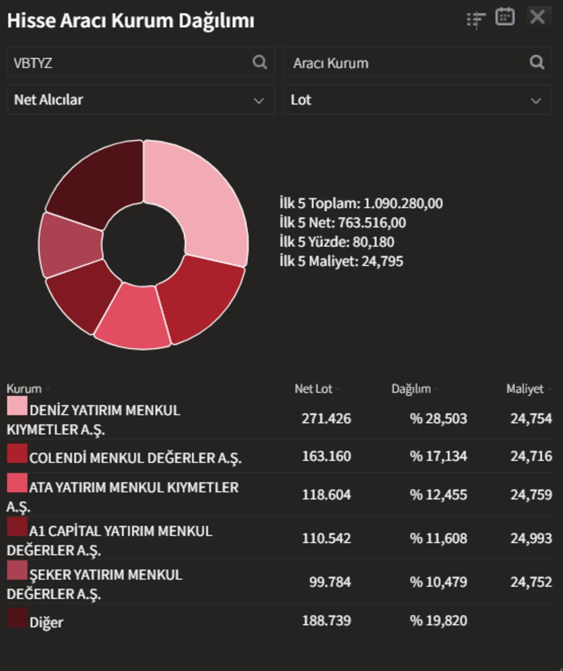Click the Deniz Yatırım light pink swatch

pos(17,406)
